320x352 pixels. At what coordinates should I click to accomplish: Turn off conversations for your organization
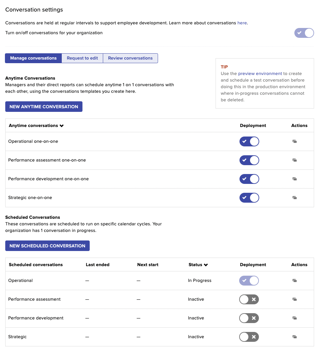point(304,33)
